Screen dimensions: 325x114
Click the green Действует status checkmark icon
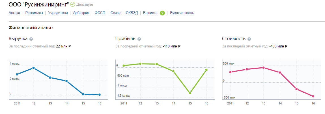pyautogui.click(x=72, y=4)
